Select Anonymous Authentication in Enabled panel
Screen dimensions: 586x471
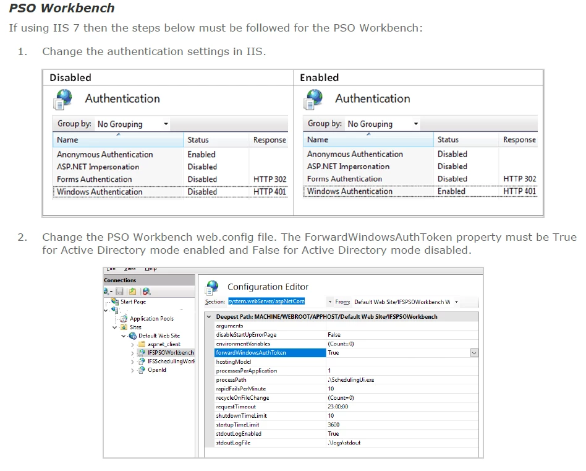pos(355,154)
